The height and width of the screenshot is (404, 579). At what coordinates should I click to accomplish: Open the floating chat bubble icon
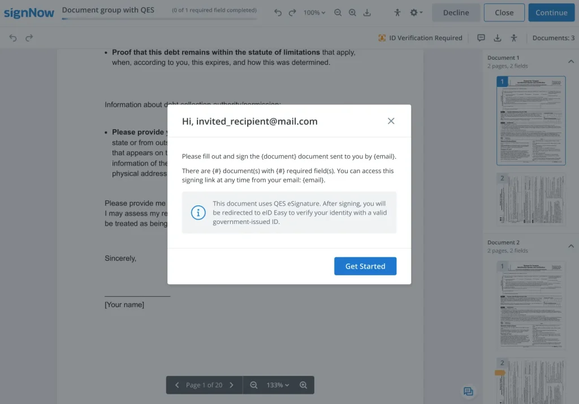[x=468, y=392]
